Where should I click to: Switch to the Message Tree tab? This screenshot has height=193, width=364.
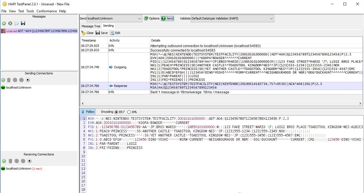point(91,26)
